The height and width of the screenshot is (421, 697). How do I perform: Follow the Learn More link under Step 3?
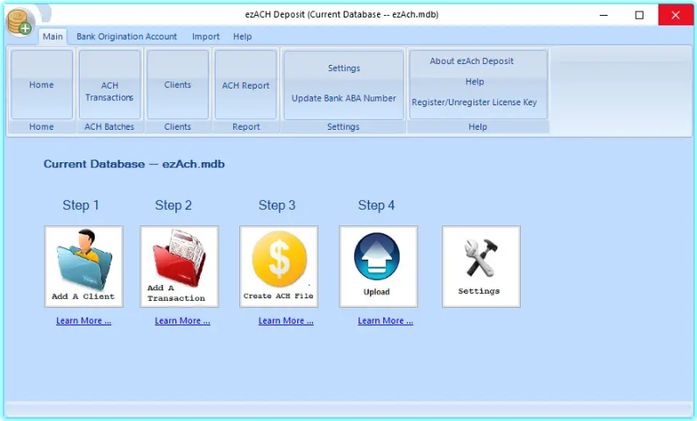[286, 320]
